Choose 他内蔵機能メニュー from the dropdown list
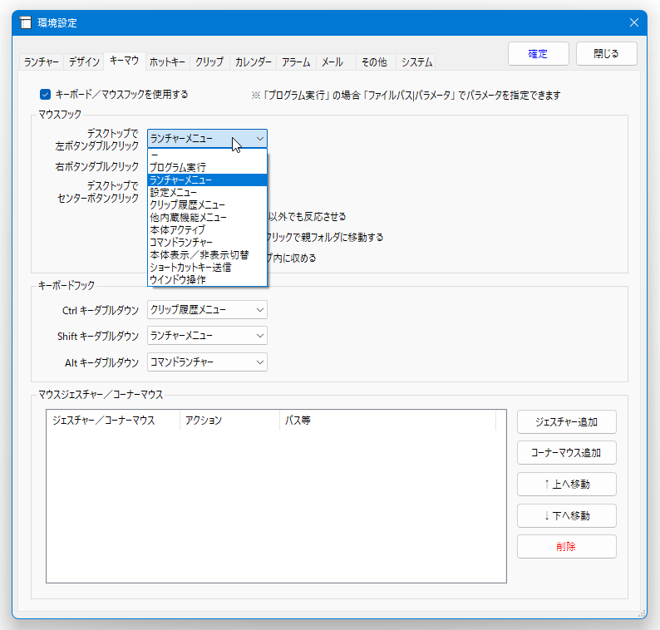 click(x=207, y=218)
